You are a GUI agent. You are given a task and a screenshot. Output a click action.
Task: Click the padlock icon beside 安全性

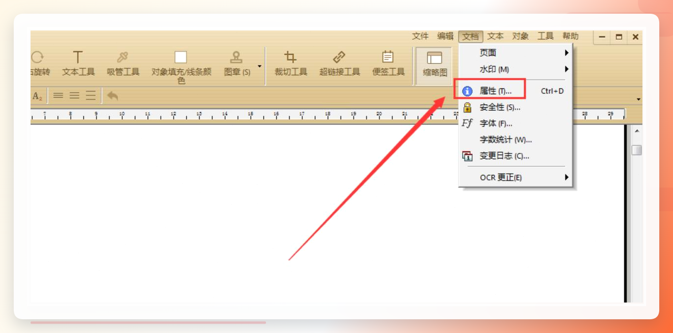[x=468, y=107]
